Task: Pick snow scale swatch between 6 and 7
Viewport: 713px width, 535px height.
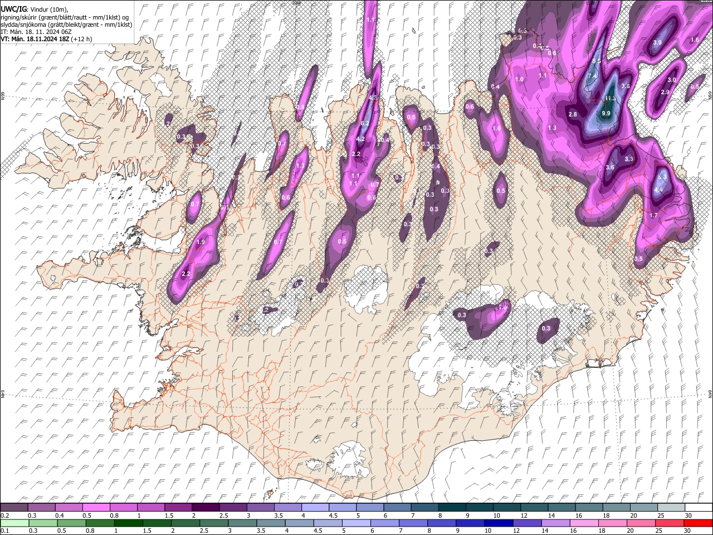Action: pyautogui.click(x=397, y=507)
